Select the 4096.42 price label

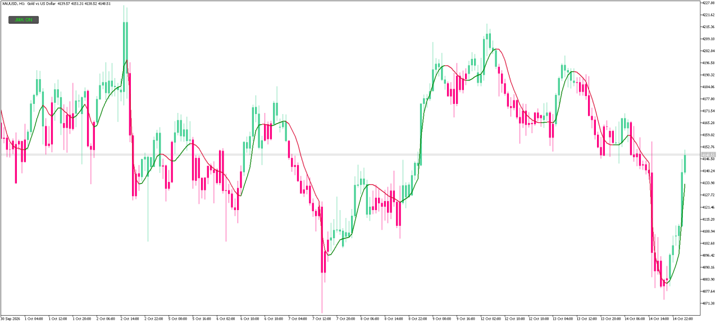pyautogui.click(x=708, y=255)
